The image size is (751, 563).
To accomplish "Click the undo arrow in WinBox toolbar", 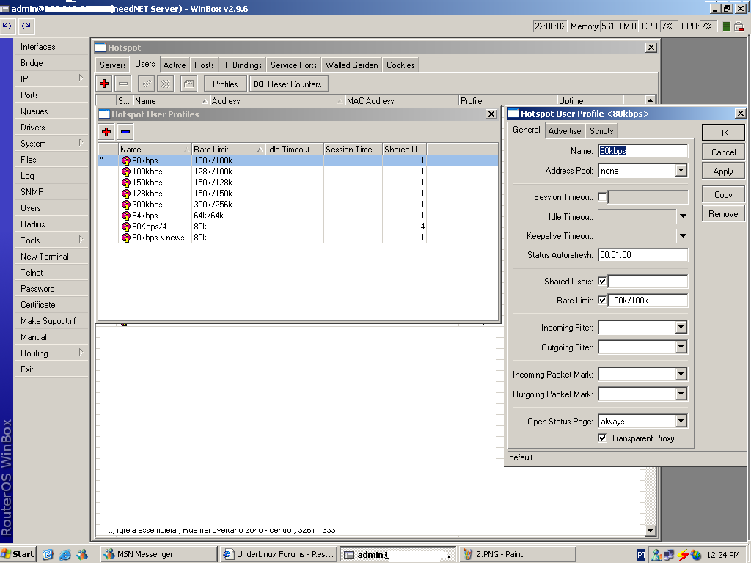I will click(x=7, y=26).
